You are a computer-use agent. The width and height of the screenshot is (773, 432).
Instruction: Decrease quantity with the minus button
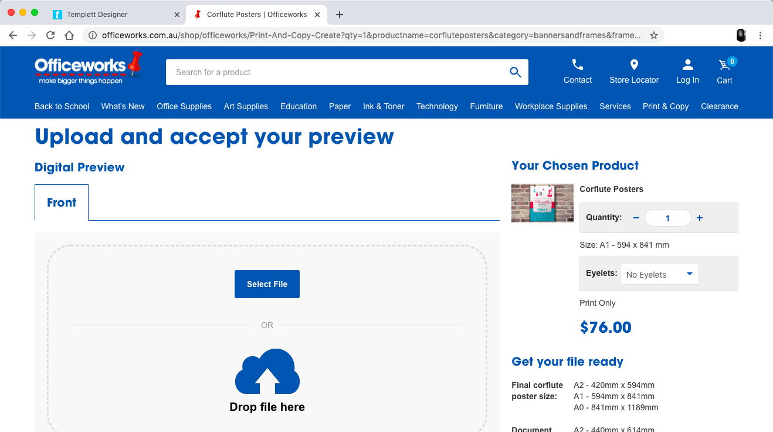coord(636,218)
